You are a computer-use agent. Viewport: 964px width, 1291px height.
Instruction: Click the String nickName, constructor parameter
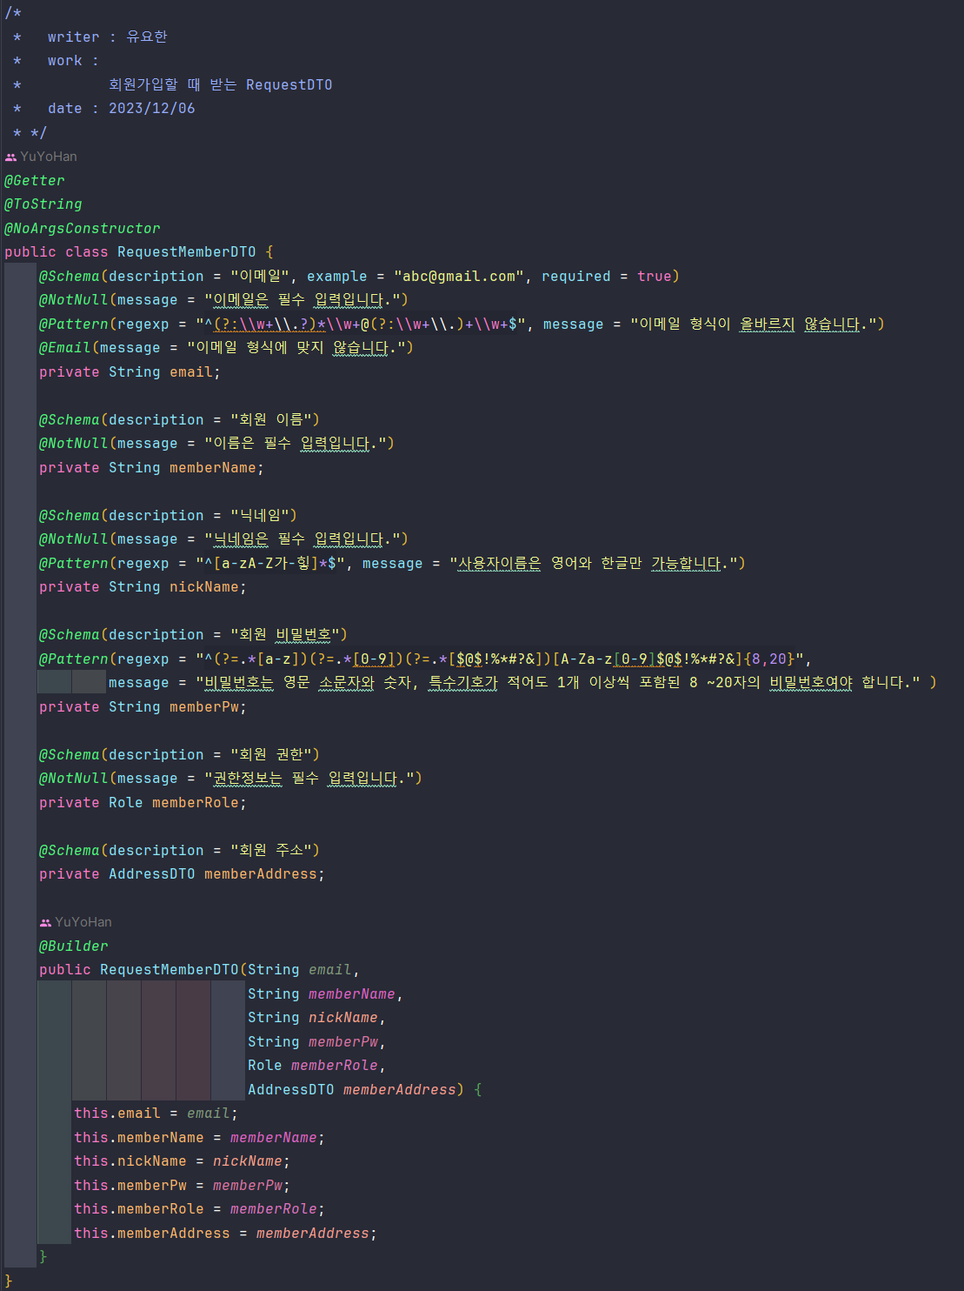click(316, 1018)
